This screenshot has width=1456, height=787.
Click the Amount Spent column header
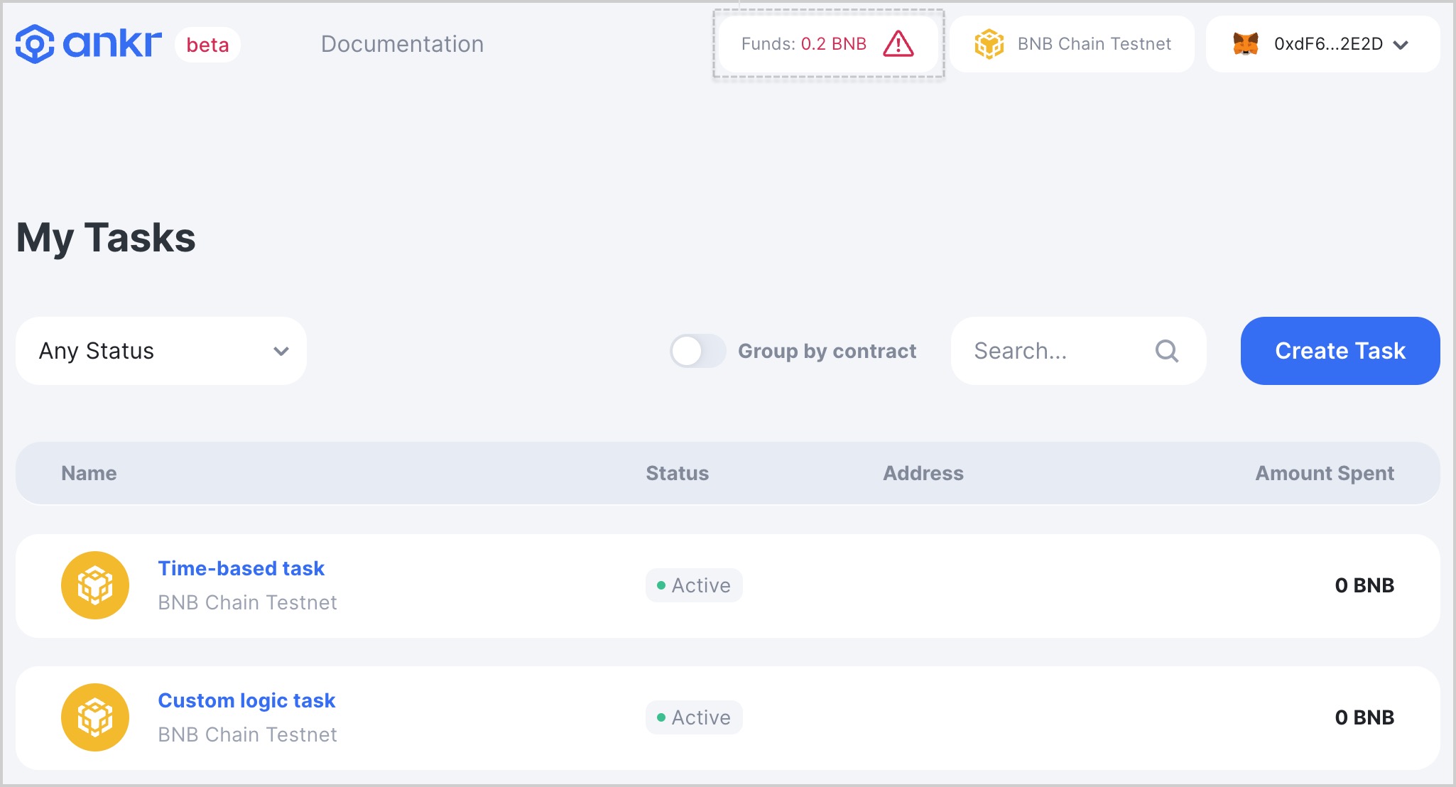[x=1325, y=473]
